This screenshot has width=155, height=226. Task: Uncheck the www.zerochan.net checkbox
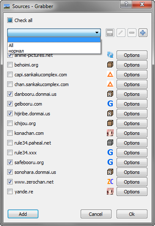click(10, 182)
